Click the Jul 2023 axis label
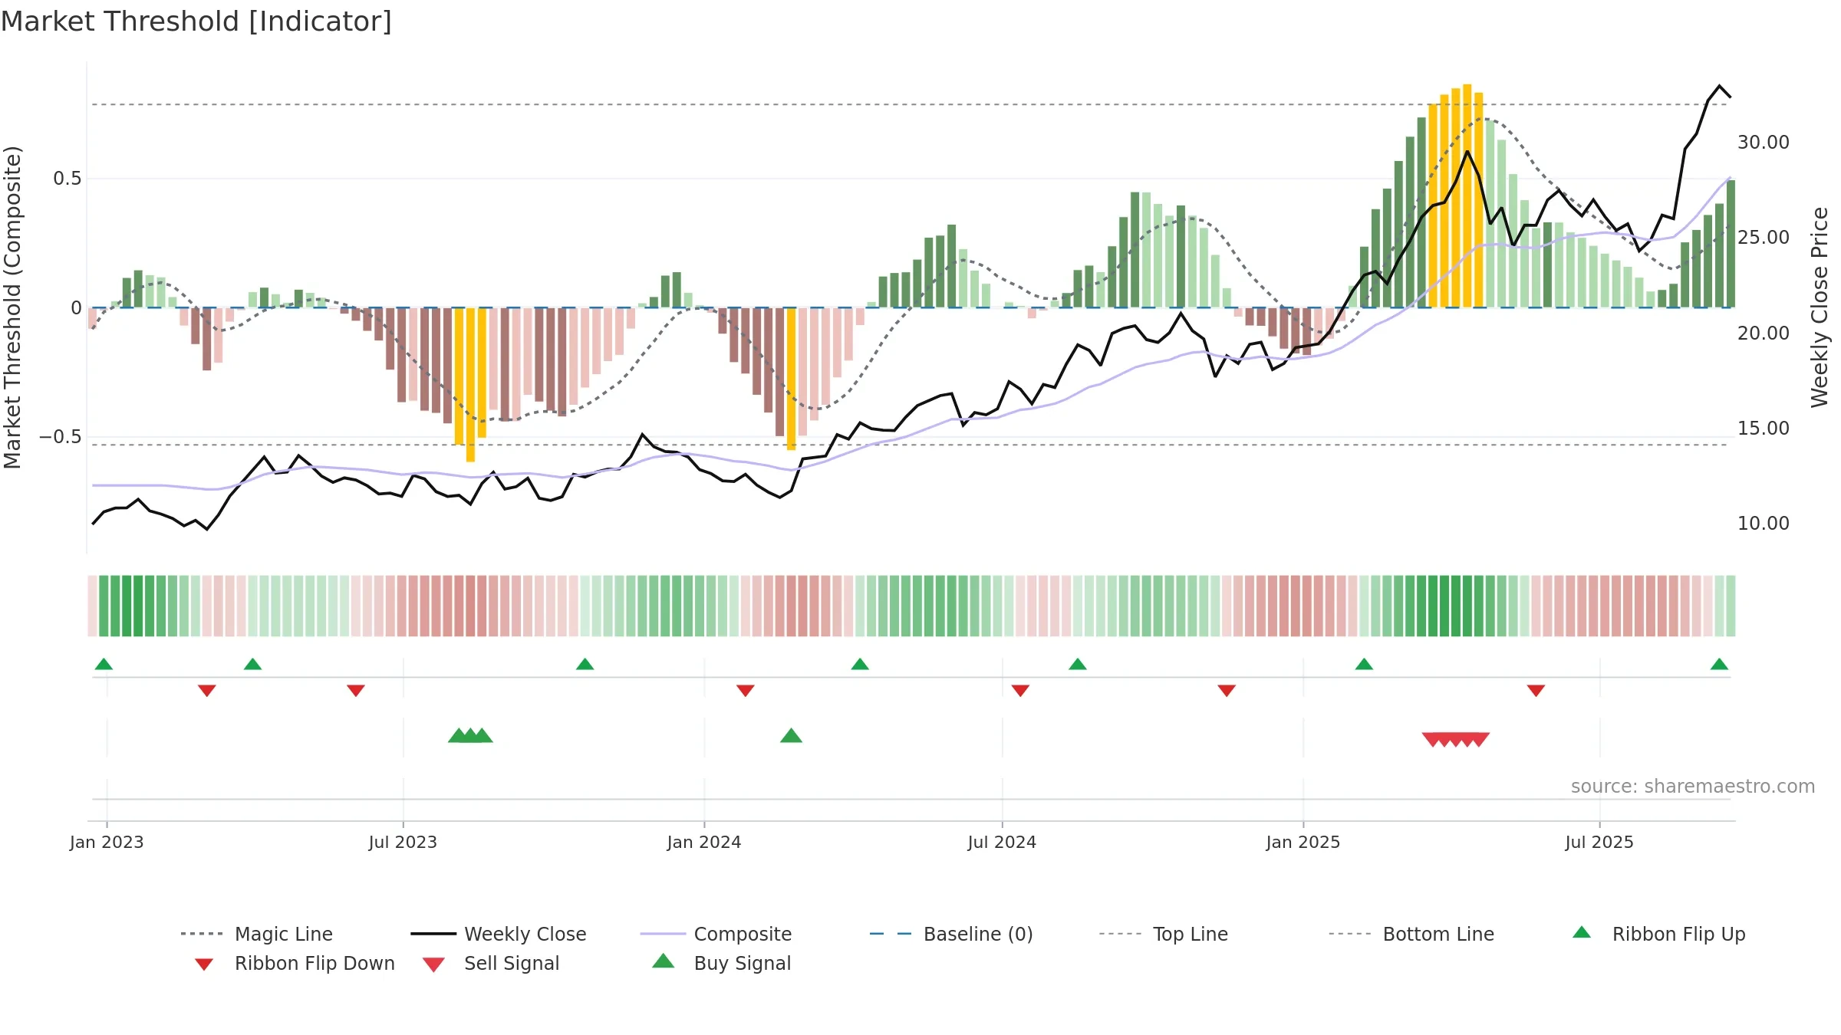Screen dimensions: 1841x1035 click(403, 842)
